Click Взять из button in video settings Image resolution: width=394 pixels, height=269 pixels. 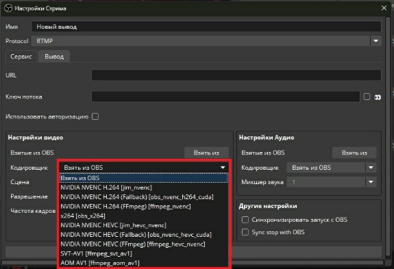coord(206,153)
